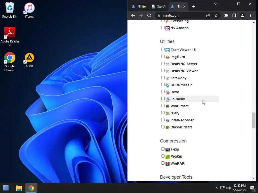258x193 pixels.
Task: Click the Utilities section heading
Action: click(167, 41)
